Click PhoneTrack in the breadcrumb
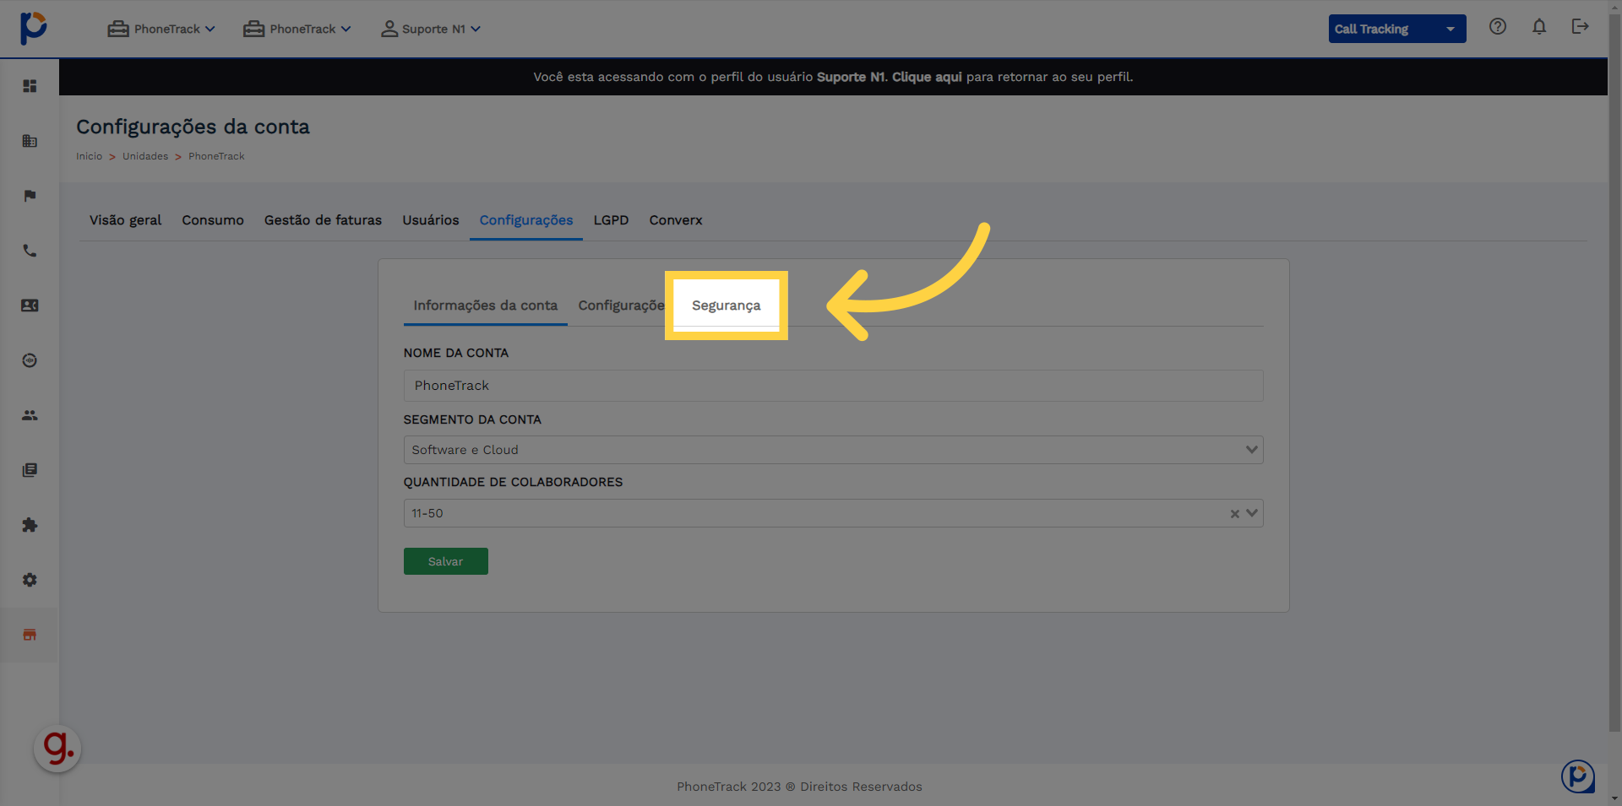1622x806 pixels. tap(216, 156)
